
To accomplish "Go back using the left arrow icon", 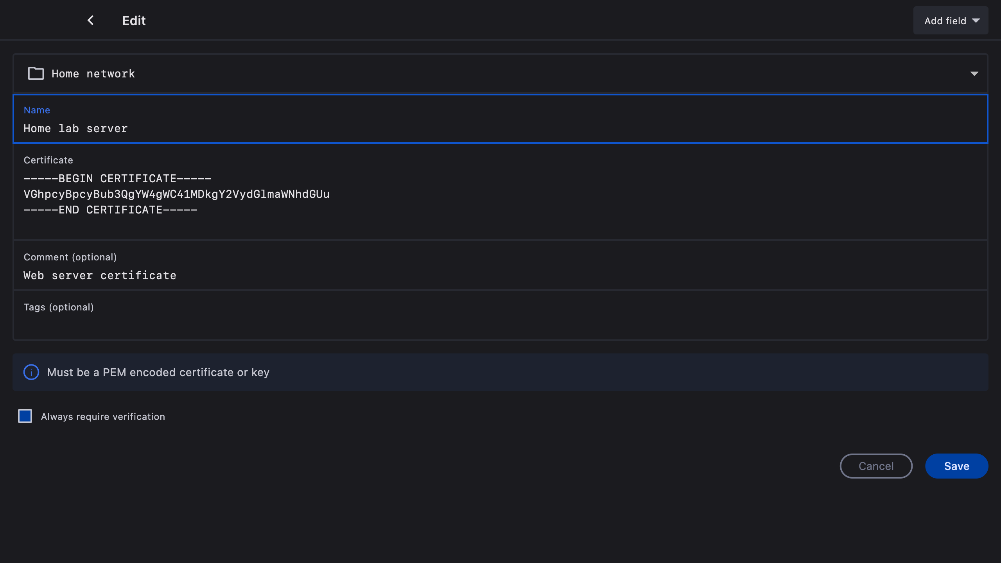I will (x=90, y=20).
